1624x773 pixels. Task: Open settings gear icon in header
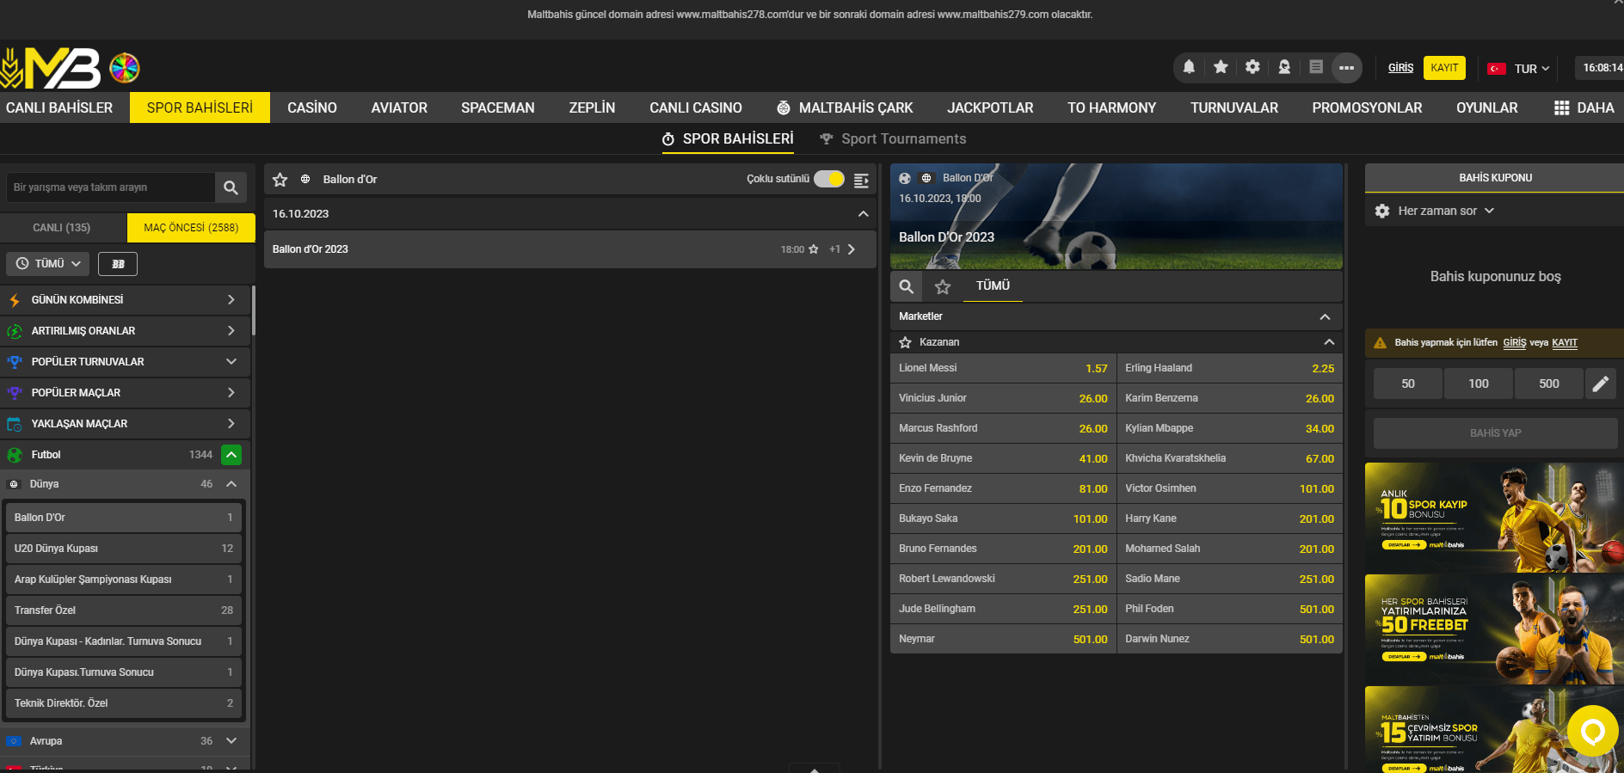[1252, 67]
